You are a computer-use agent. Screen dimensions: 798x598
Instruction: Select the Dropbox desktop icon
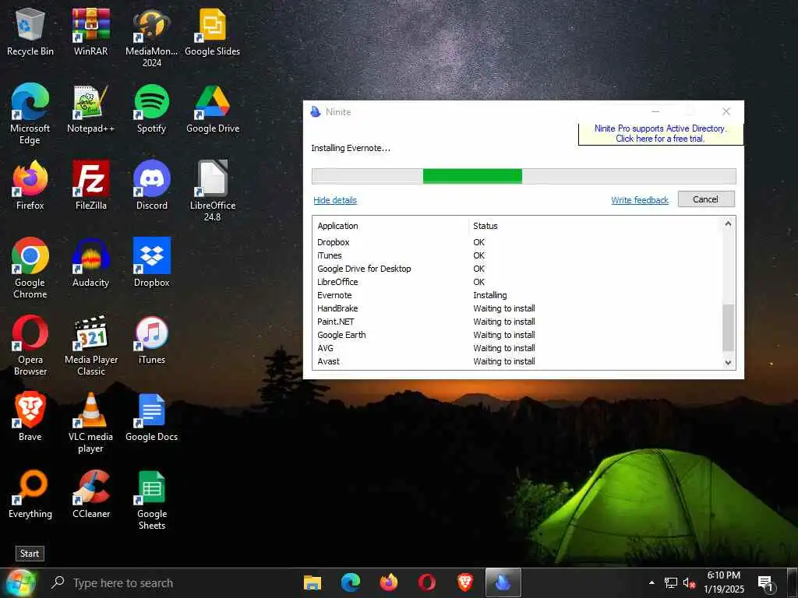pos(152,263)
